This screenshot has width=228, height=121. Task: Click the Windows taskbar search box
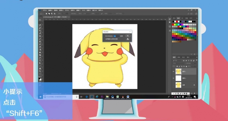tap(60, 97)
